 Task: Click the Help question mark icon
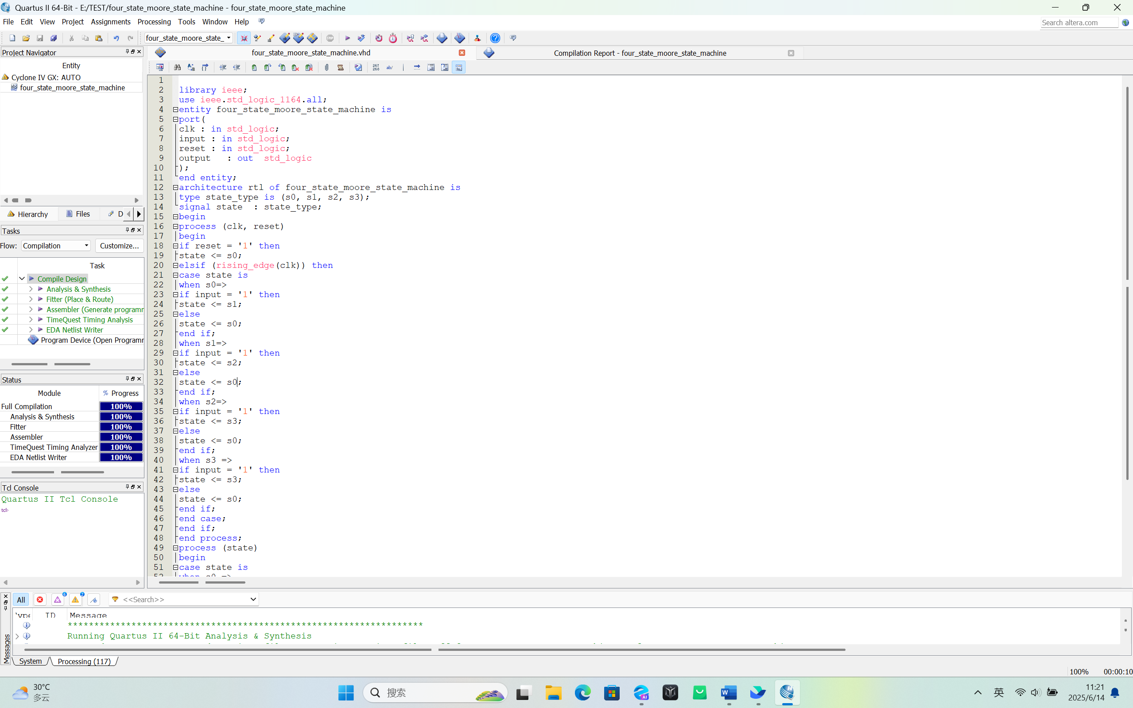[495, 38]
